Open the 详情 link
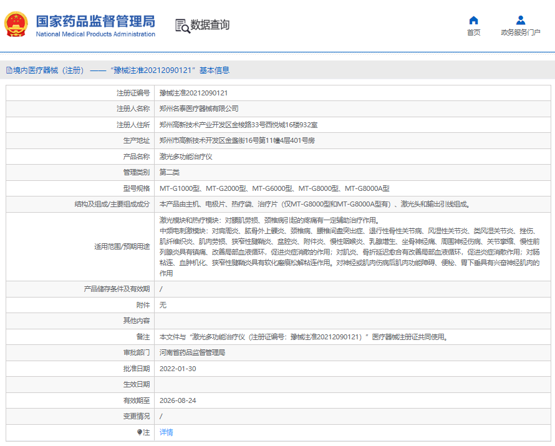 166,432
